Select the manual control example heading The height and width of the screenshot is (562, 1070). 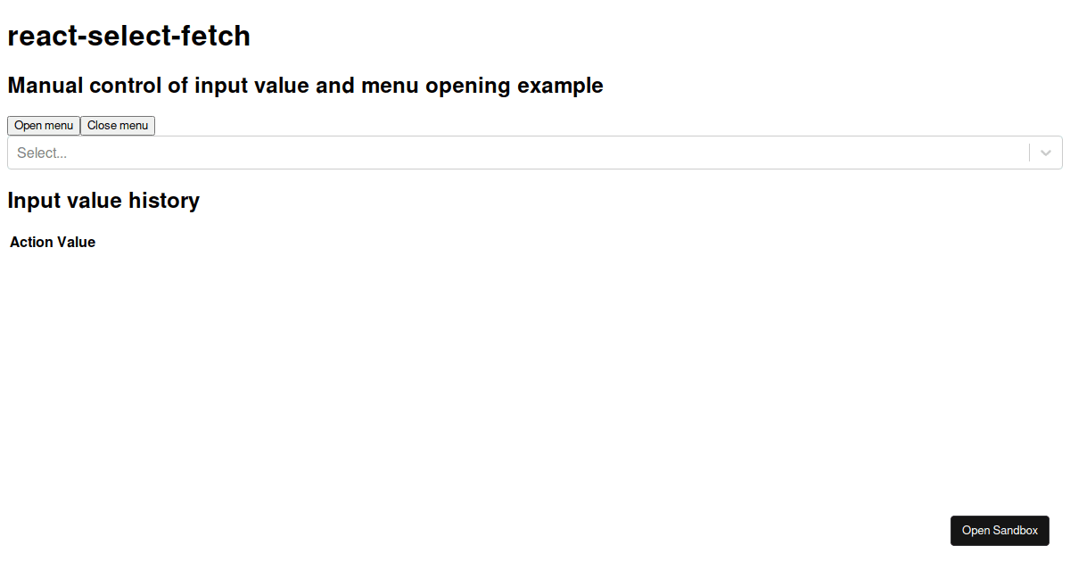click(x=305, y=85)
